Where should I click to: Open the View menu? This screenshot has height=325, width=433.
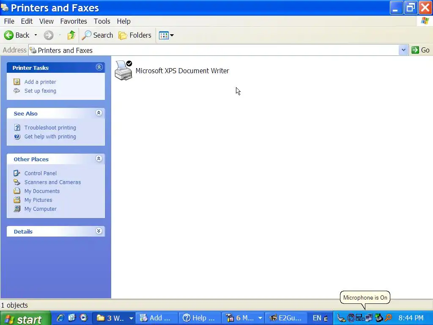(x=47, y=21)
